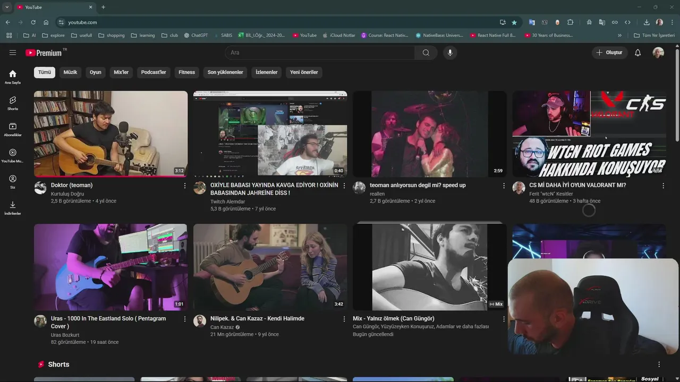Open options for CS Mİ DAHA İYİ video

[663, 186]
